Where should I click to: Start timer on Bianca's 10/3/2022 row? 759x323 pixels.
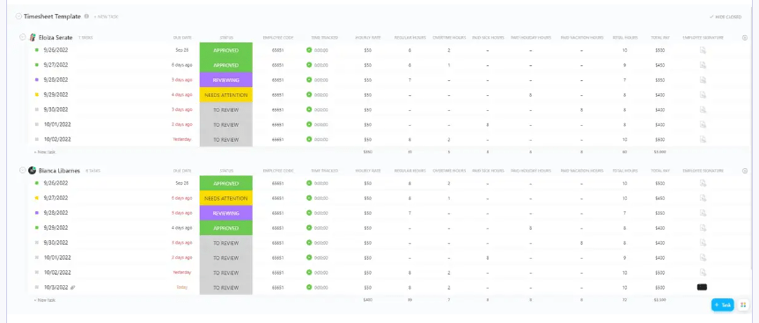coord(309,287)
